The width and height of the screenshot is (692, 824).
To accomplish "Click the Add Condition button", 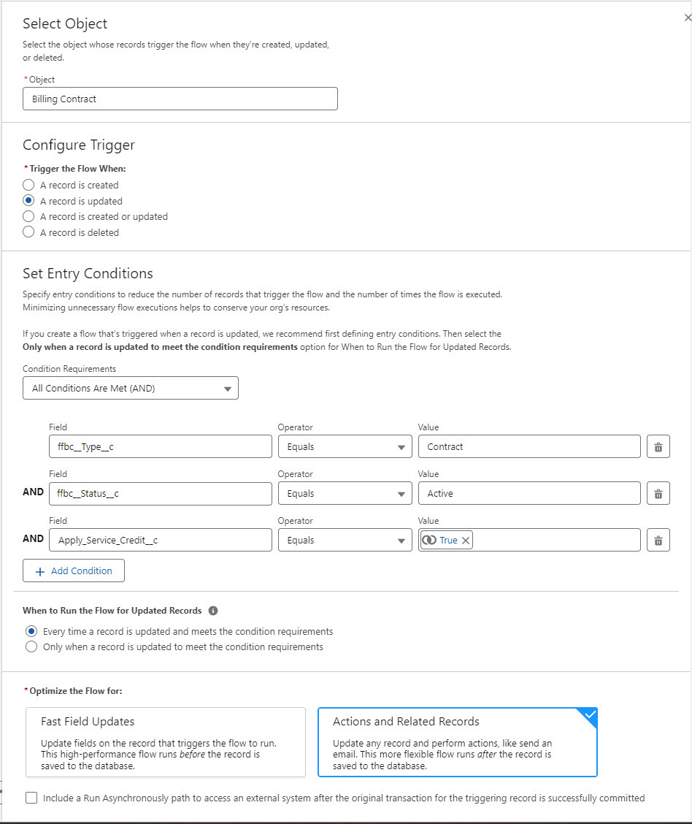I will coord(74,571).
